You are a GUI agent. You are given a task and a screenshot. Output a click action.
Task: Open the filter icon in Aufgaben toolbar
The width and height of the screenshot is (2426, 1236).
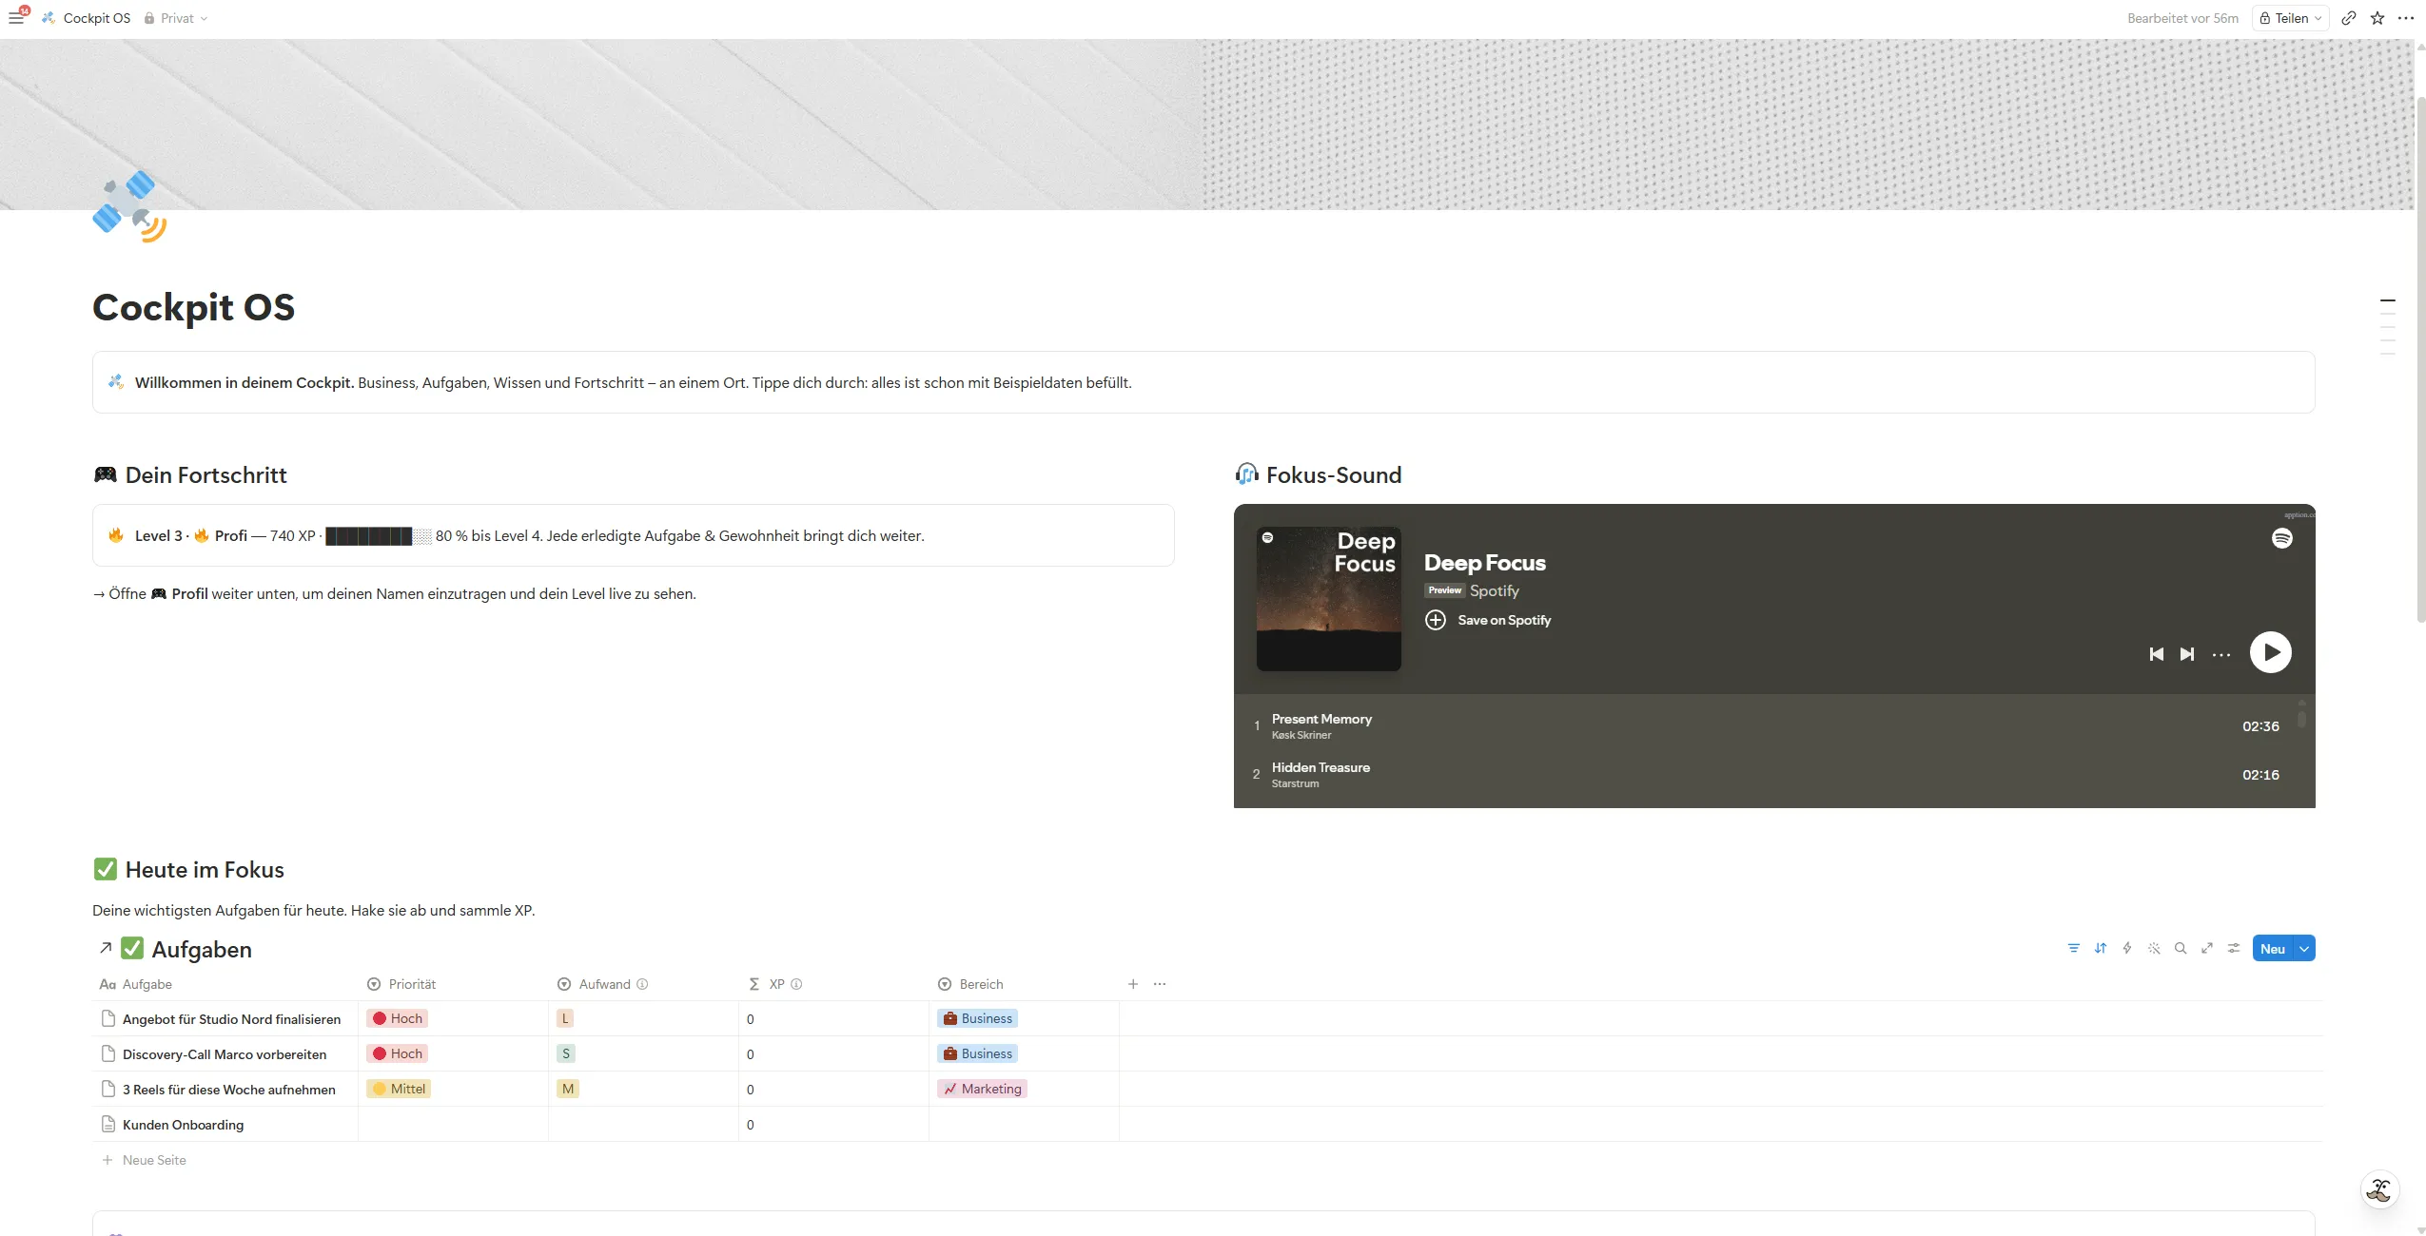[2073, 948]
